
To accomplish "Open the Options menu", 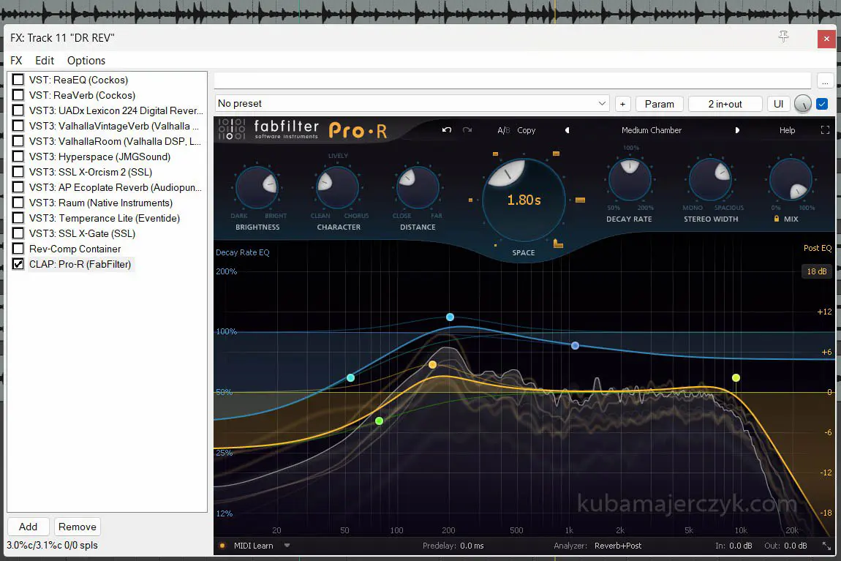I will point(86,61).
